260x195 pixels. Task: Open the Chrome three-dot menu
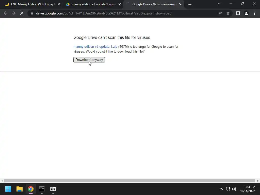tap(254, 13)
